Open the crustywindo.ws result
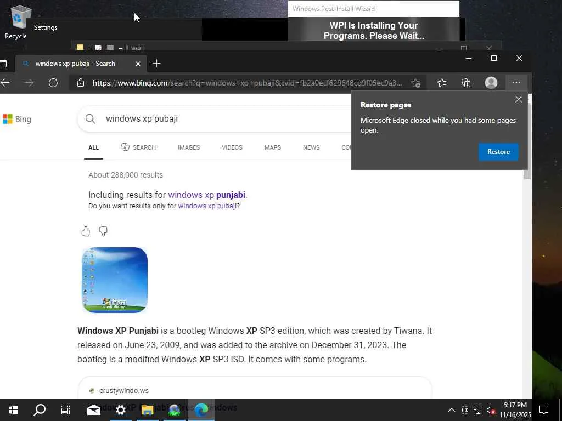The height and width of the screenshot is (421, 562). pos(124,390)
